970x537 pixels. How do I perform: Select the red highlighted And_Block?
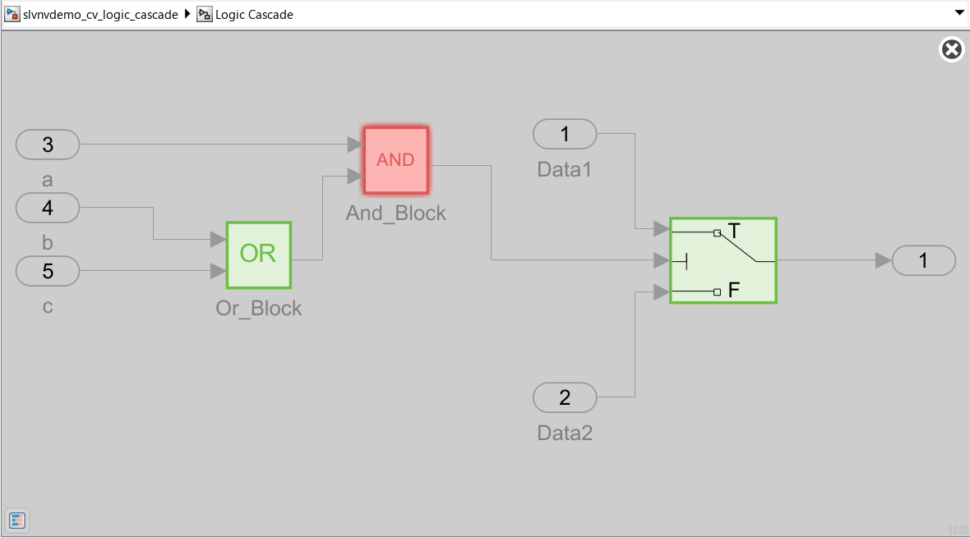click(x=395, y=160)
